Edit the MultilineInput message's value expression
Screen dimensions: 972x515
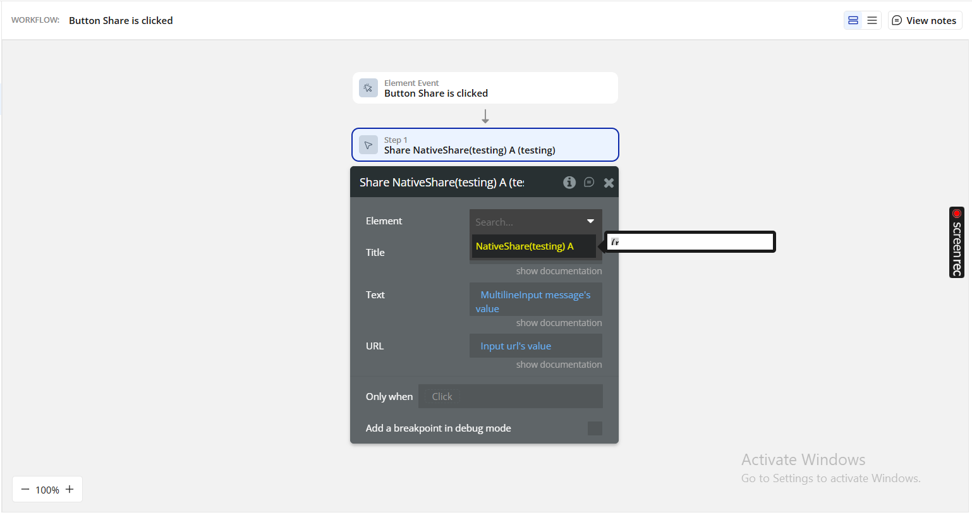click(x=535, y=301)
